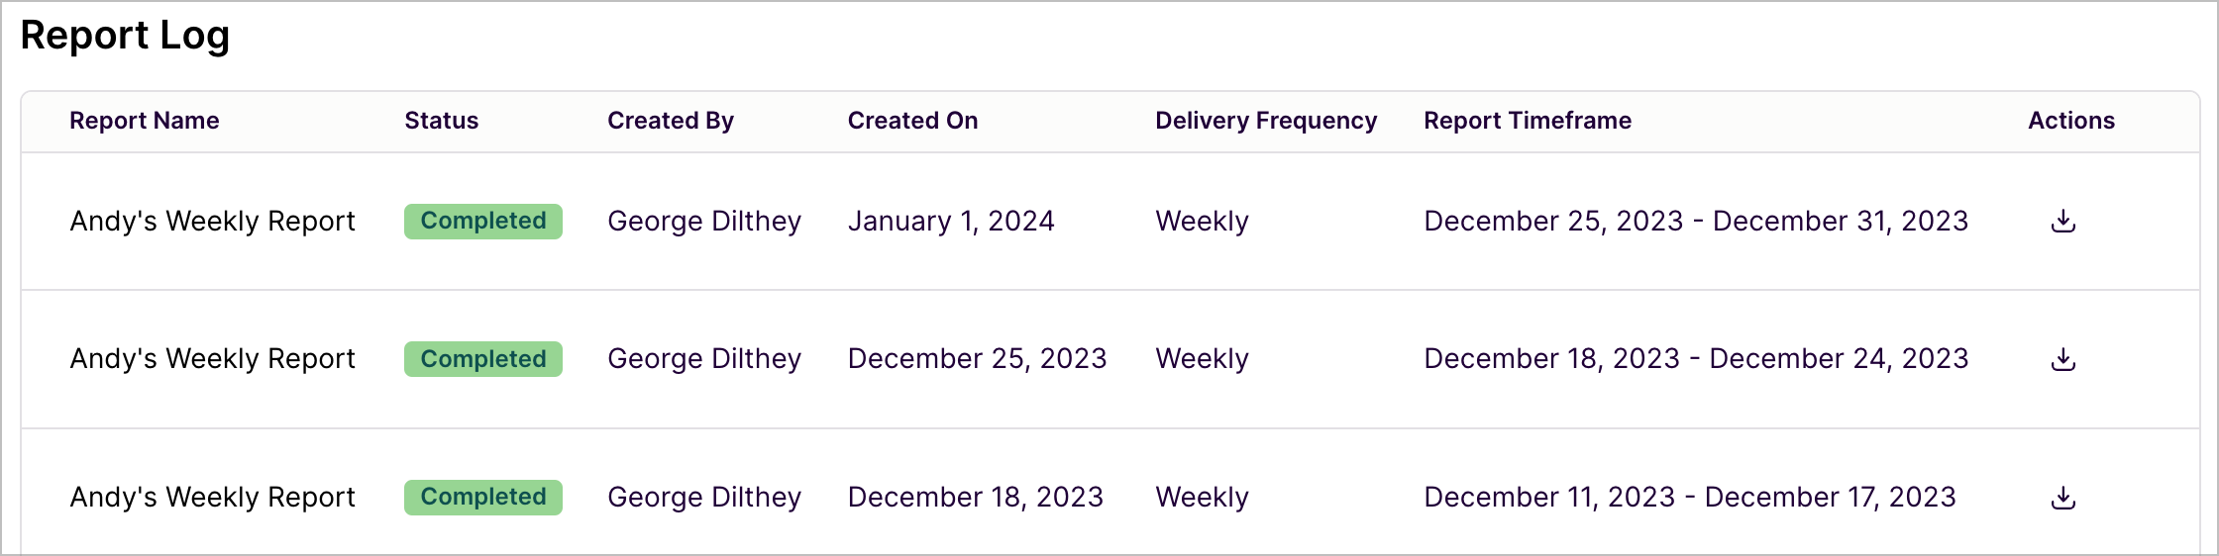The image size is (2219, 556).
Task: Click the Delivery Frequency column header
Action: pos(1266,121)
